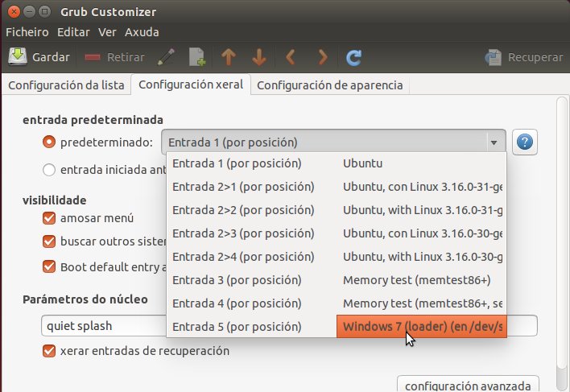This screenshot has height=392, width=570.
Task: Click the default entry combo box arrow
Action: [494, 142]
